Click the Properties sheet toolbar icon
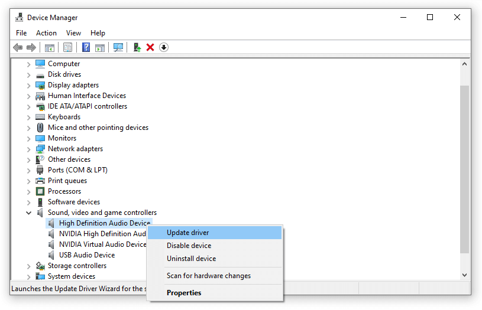The width and height of the screenshot is (482, 310). (67, 48)
